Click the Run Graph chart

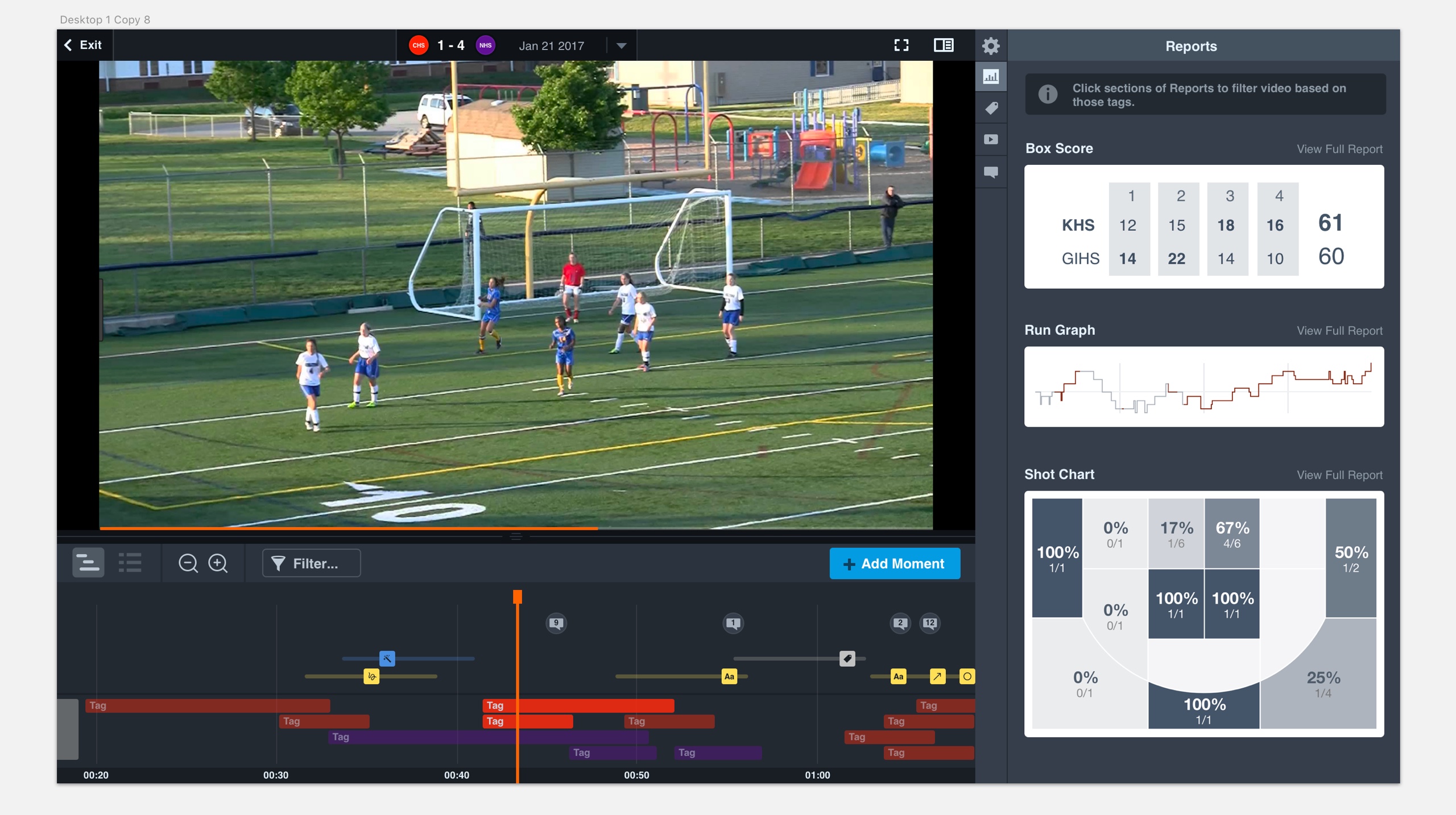(x=1204, y=386)
